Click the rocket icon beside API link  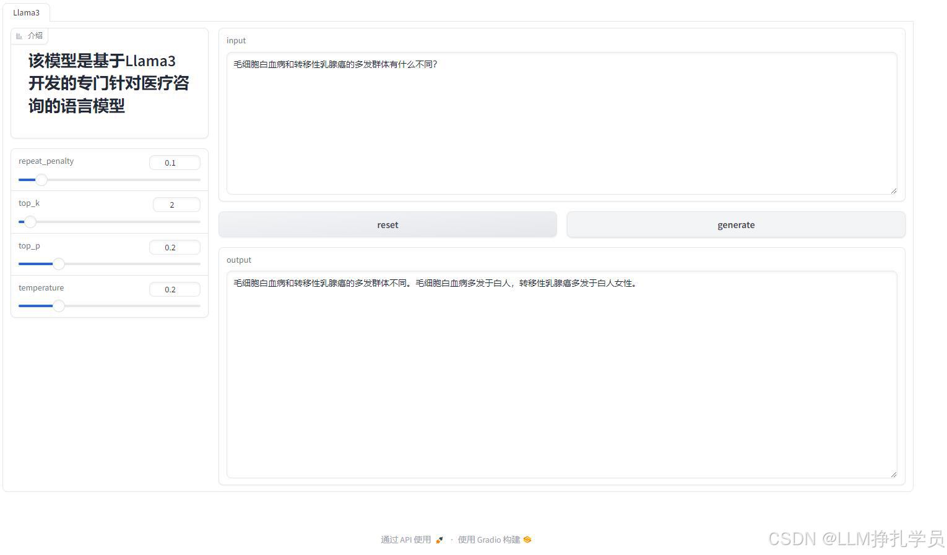point(439,540)
